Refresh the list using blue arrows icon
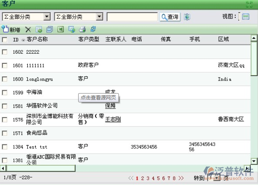Screen dimensions: 258x185 point(93,29)
